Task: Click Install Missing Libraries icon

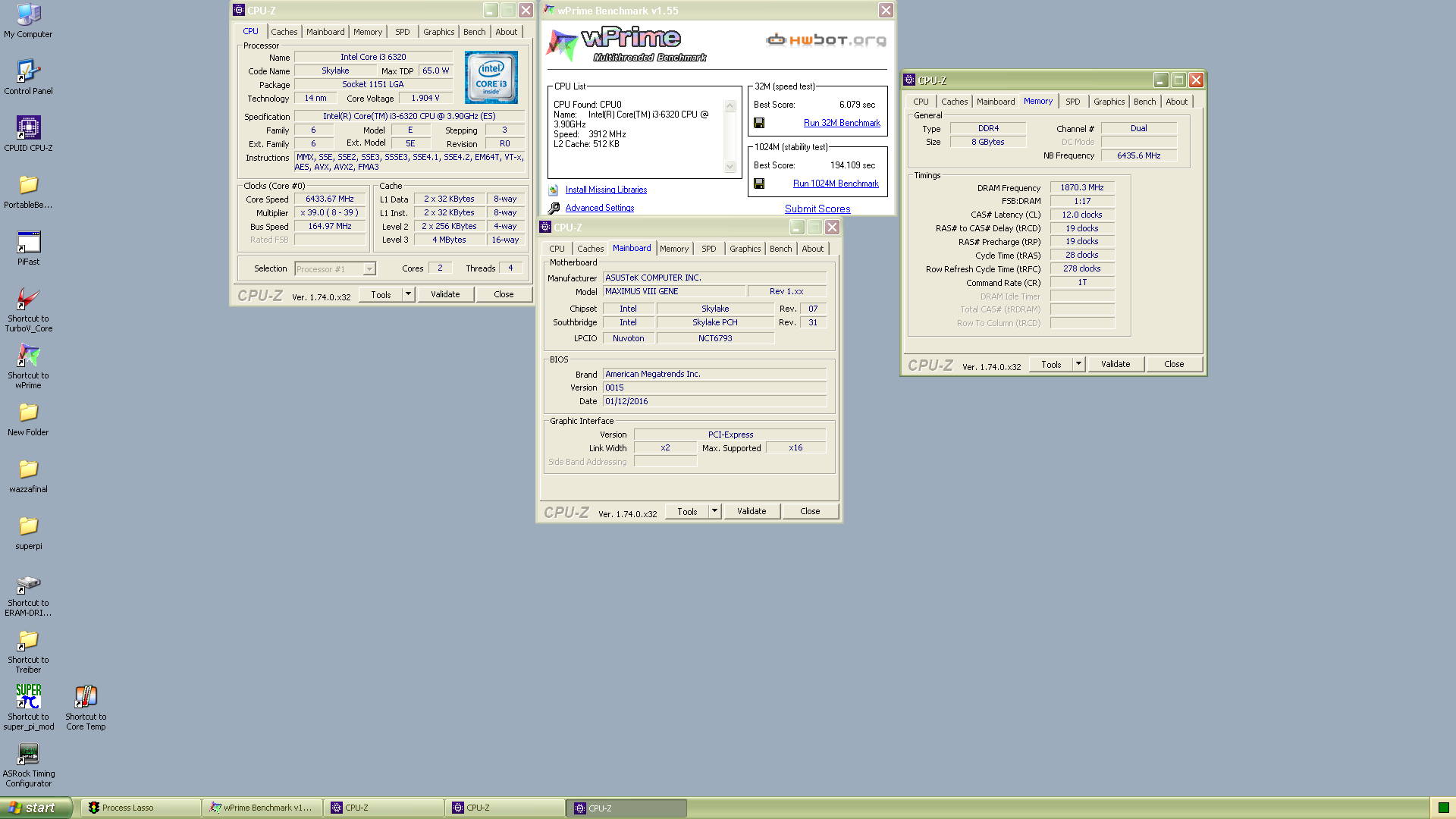Action: (x=554, y=190)
